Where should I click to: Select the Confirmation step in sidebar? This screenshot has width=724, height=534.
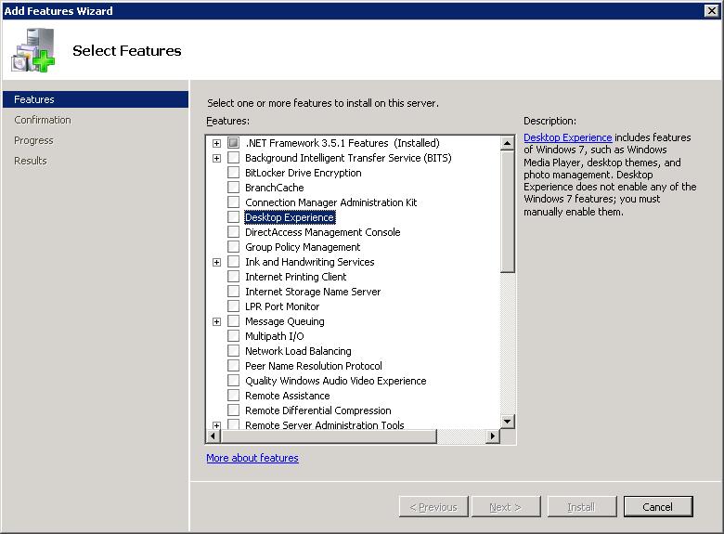[x=43, y=120]
